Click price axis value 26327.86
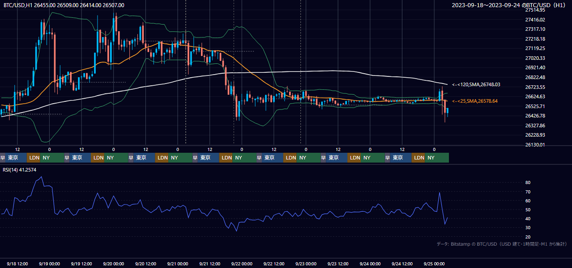572x268 pixels. pyautogui.click(x=535, y=126)
